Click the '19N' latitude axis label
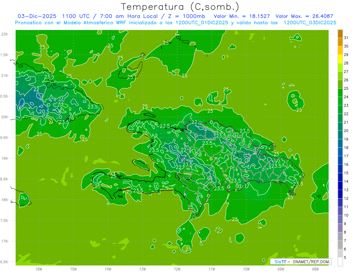 click(x=5, y=158)
